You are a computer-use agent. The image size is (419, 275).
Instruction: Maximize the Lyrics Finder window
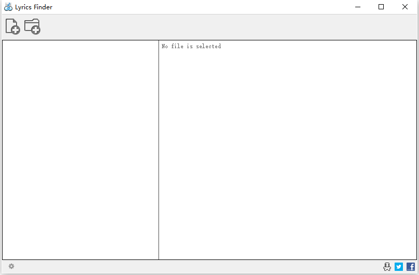click(x=381, y=7)
